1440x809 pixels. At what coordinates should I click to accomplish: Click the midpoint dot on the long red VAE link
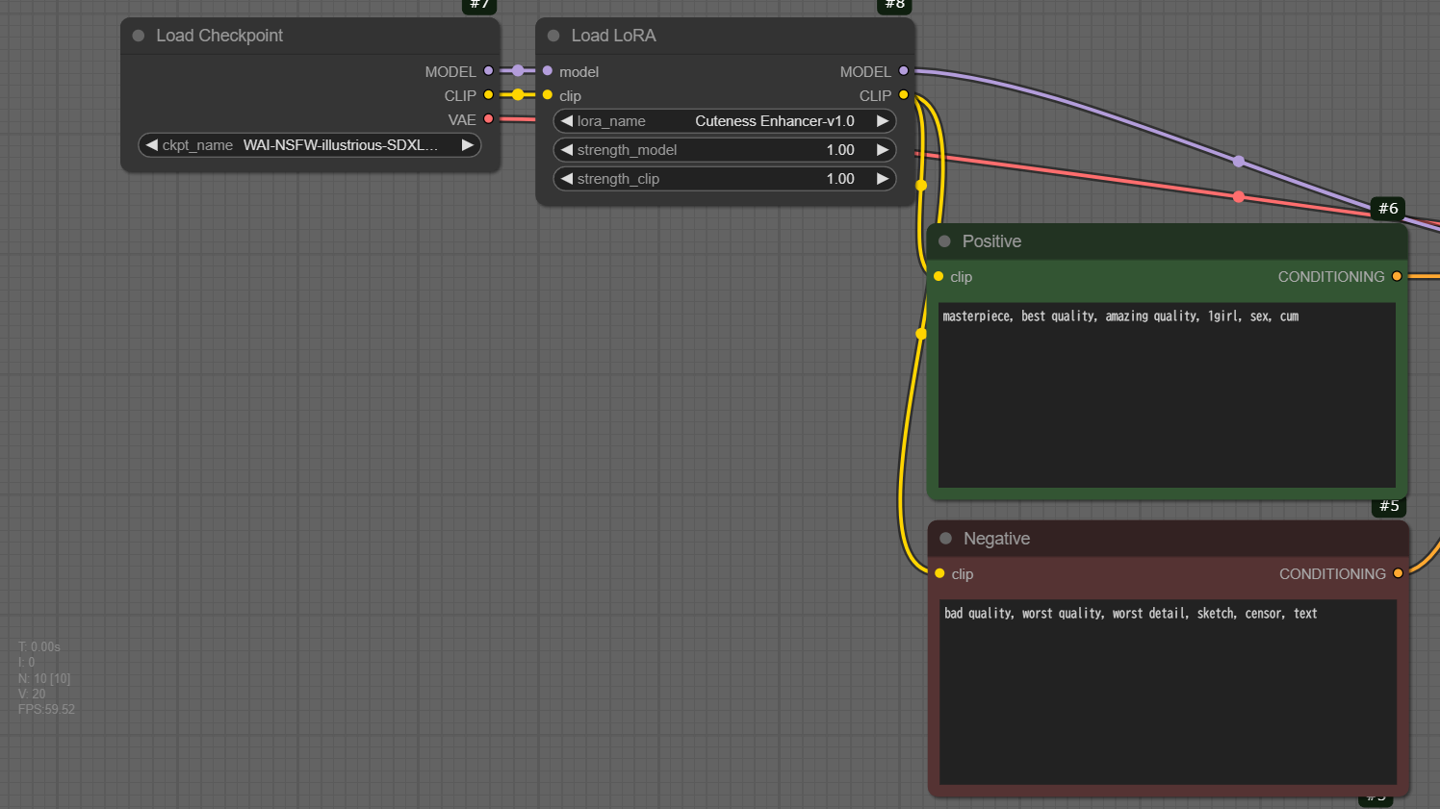pos(1239,196)
